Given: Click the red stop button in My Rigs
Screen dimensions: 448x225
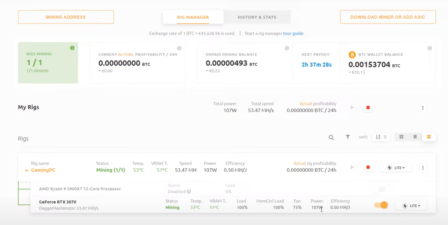Looking at the screenshot, I should click(368, 108).
